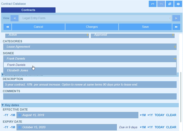Jump to first record double-arrow icon
Screen dimensions: 183x131
coord(7,27)
